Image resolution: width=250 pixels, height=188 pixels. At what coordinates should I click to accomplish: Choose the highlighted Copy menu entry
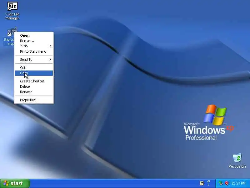click(x=34, y=73)
